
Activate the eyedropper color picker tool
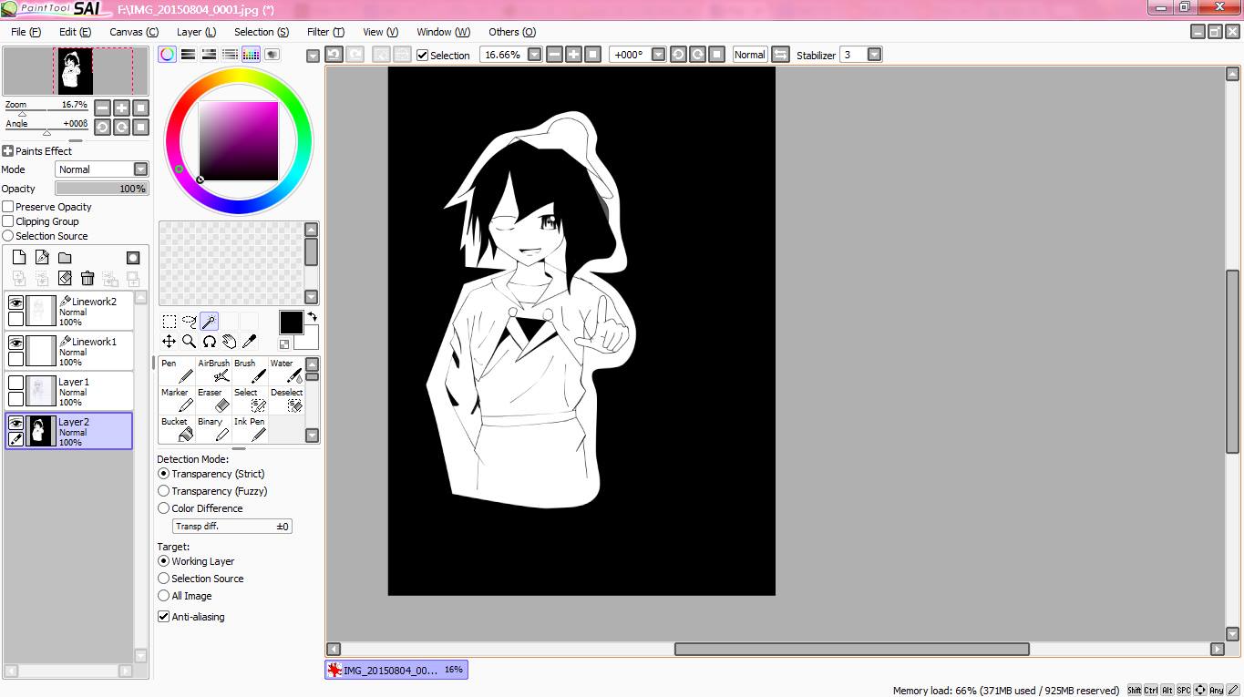(249, 341)
